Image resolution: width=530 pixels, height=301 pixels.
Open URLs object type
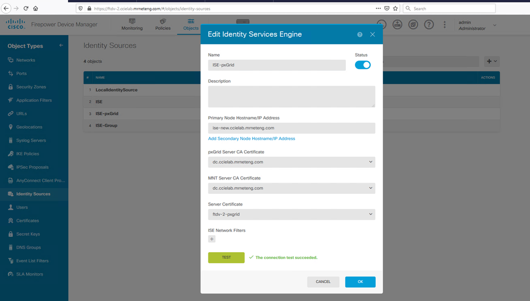coord(21,114)
